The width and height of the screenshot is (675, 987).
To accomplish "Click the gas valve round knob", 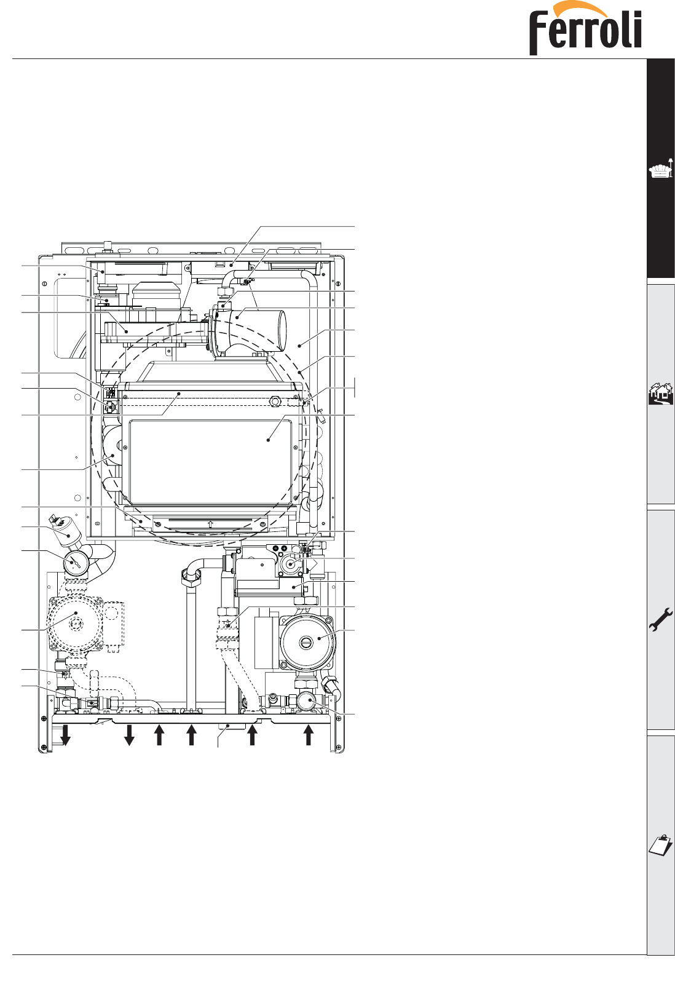I will 290,564.
